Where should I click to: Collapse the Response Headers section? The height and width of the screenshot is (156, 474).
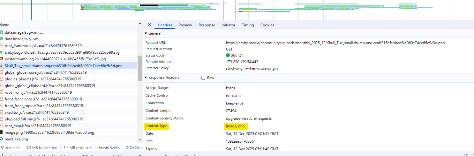[146, 78]
